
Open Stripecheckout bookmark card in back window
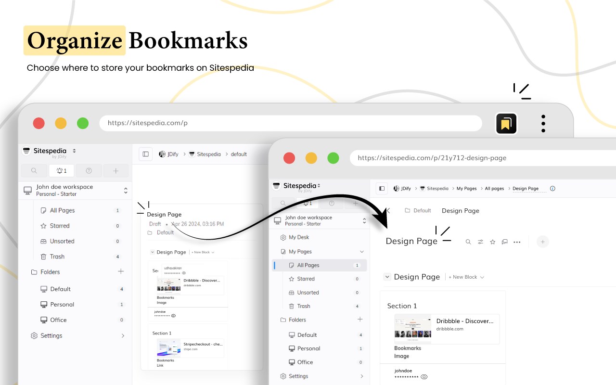click(x=190, y=348)
